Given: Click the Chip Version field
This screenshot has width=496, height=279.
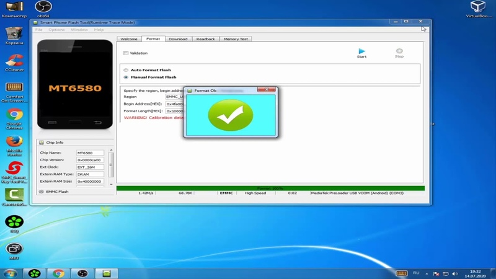Looking at the screenshot, I should coord(90,160).
